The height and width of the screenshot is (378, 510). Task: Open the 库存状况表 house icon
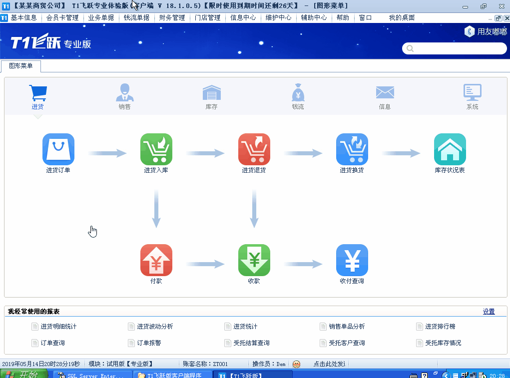point(450,149)
